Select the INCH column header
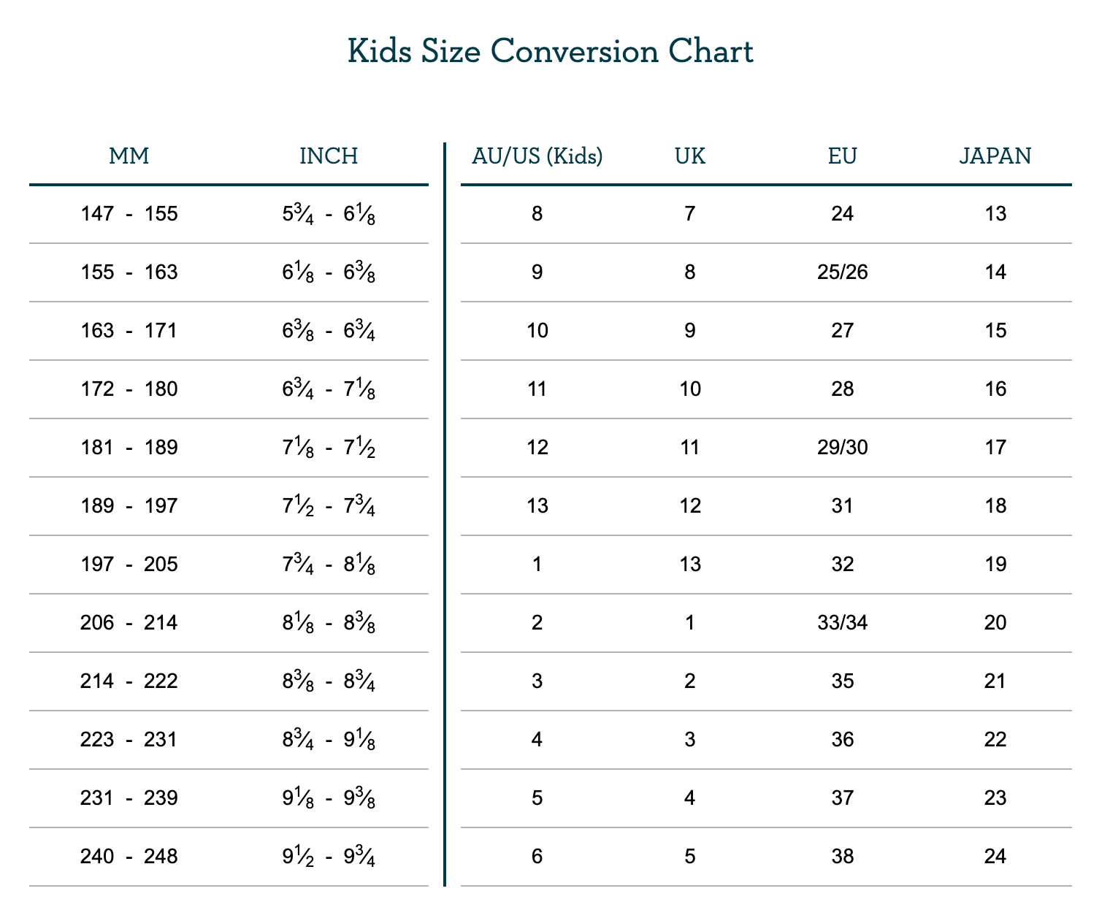Screen dimensions: 1110x910 (x=329, y=156)
